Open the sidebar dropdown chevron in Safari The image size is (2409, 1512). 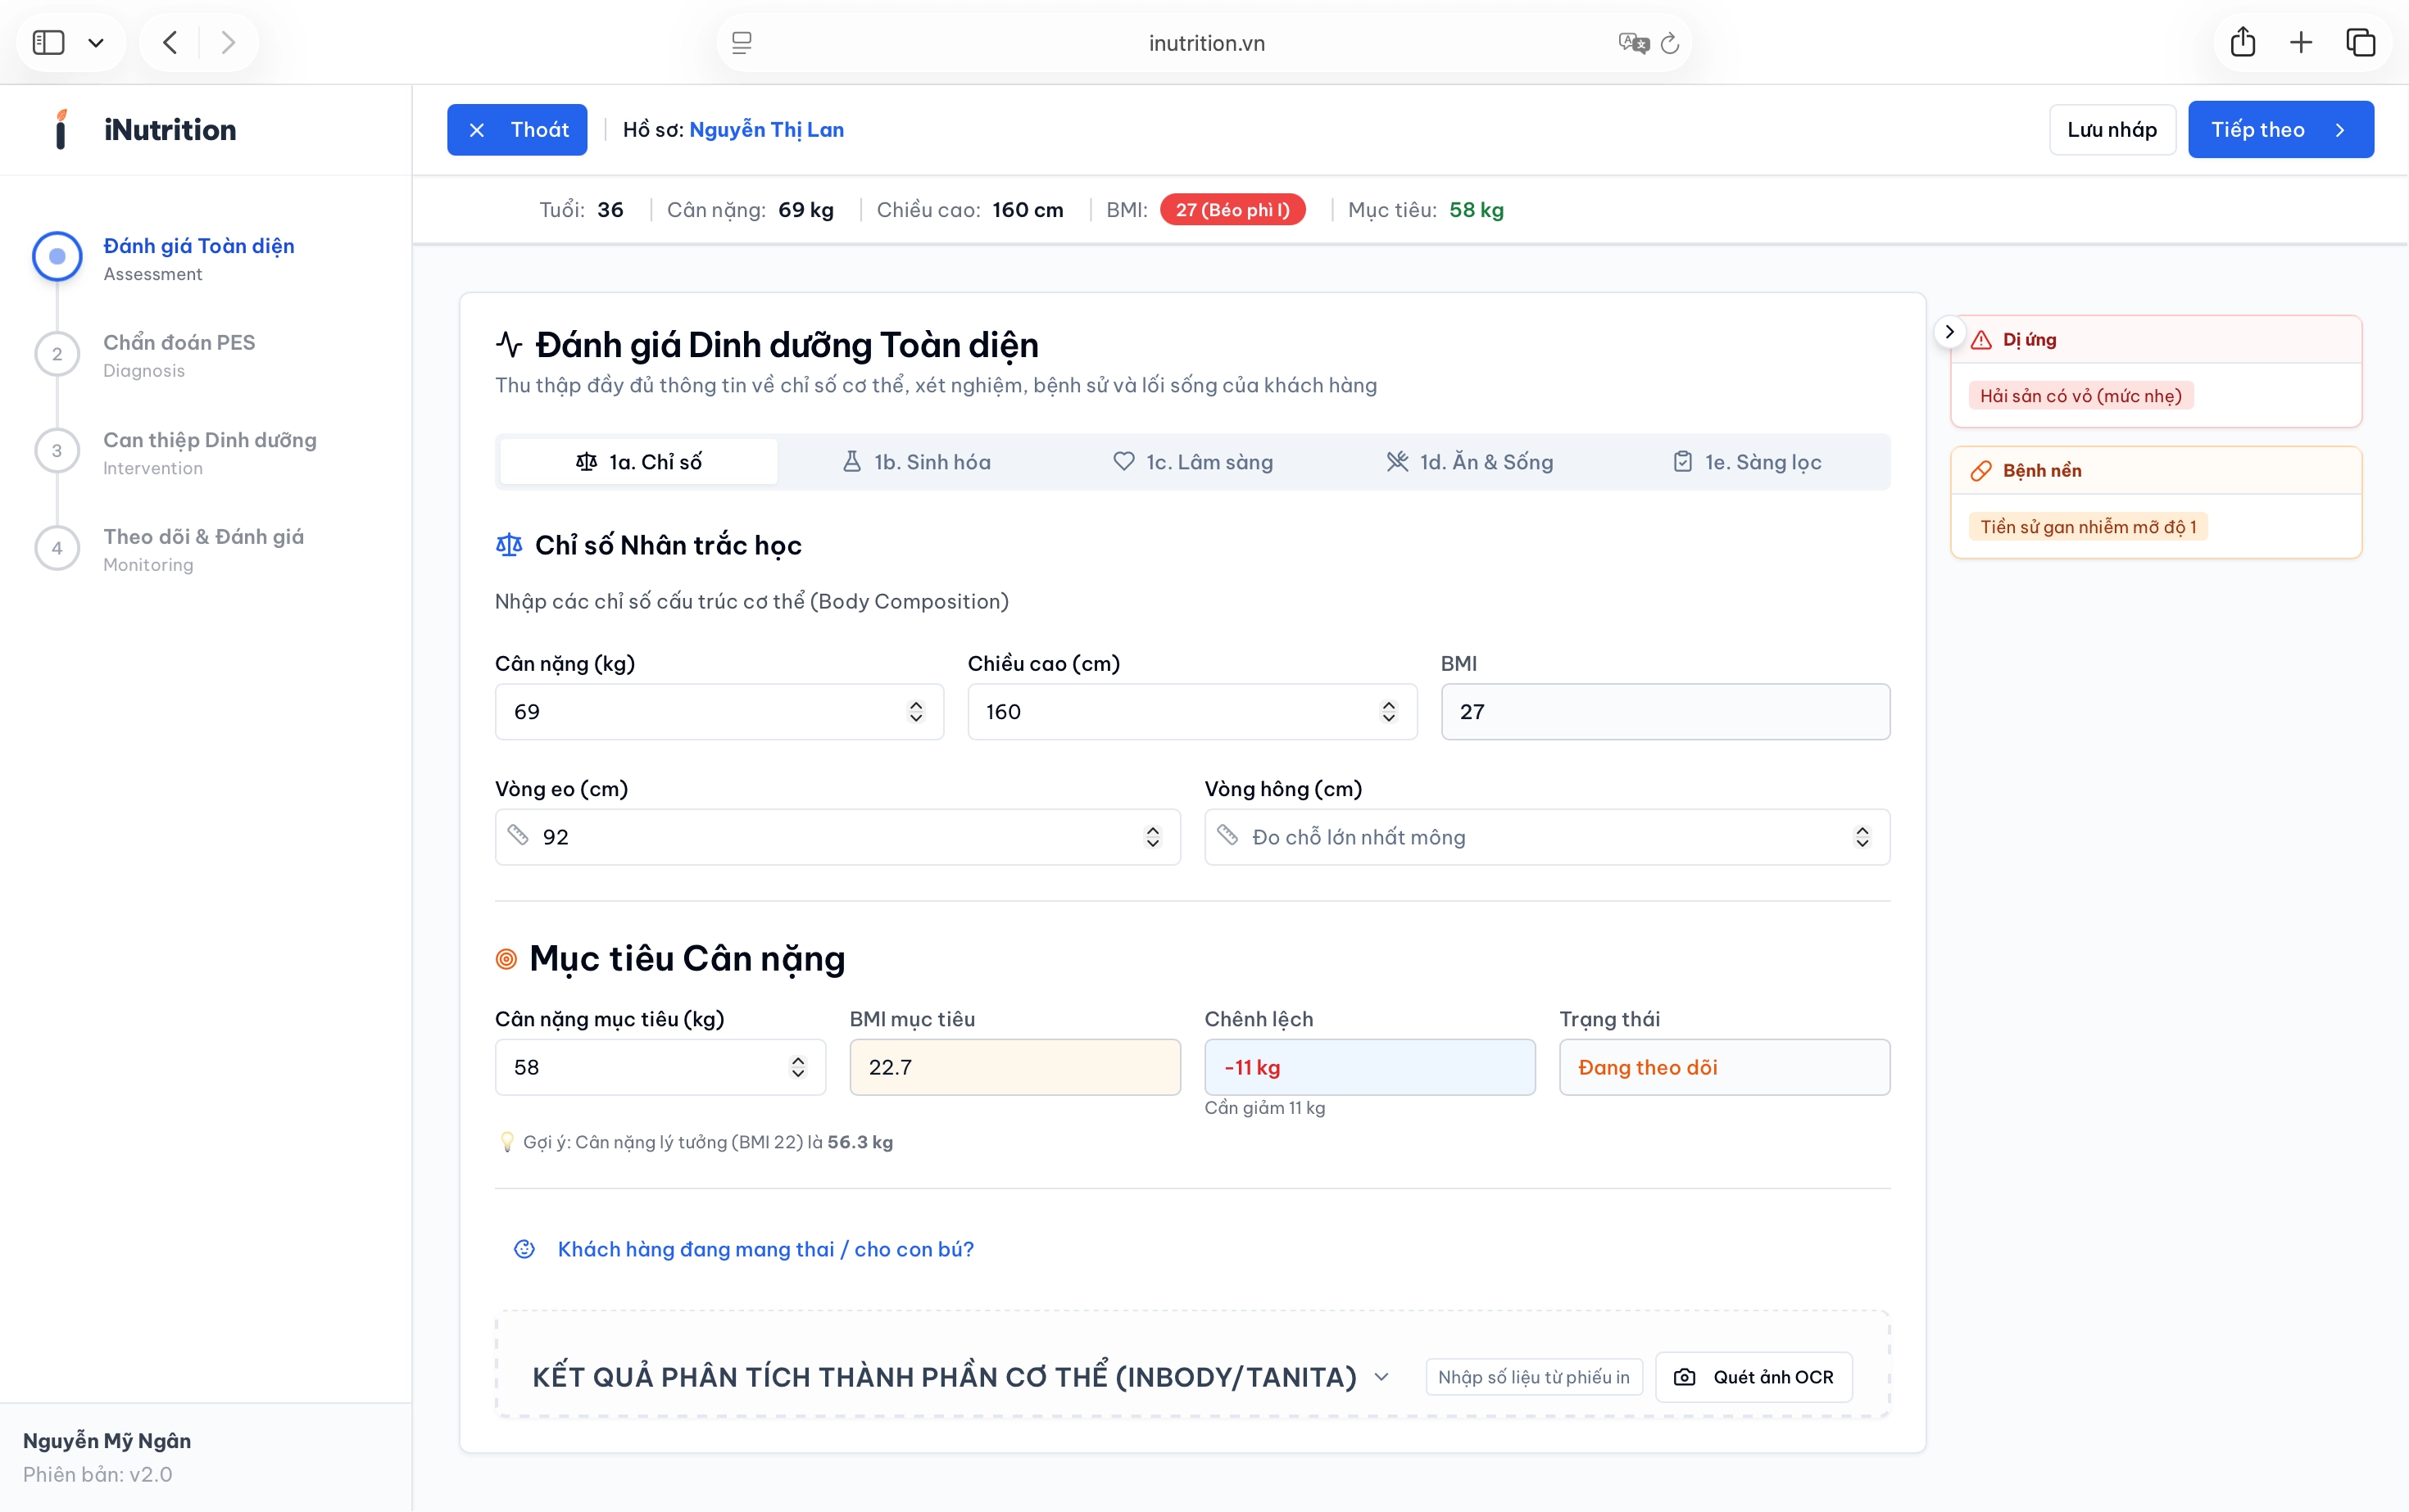point(96,43)
